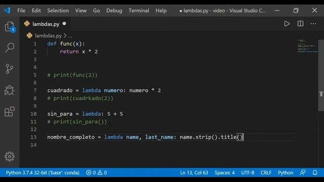This screenshot has height=182, width=324.
Task: Open the Help menu
Action: (x=161, y=11)
